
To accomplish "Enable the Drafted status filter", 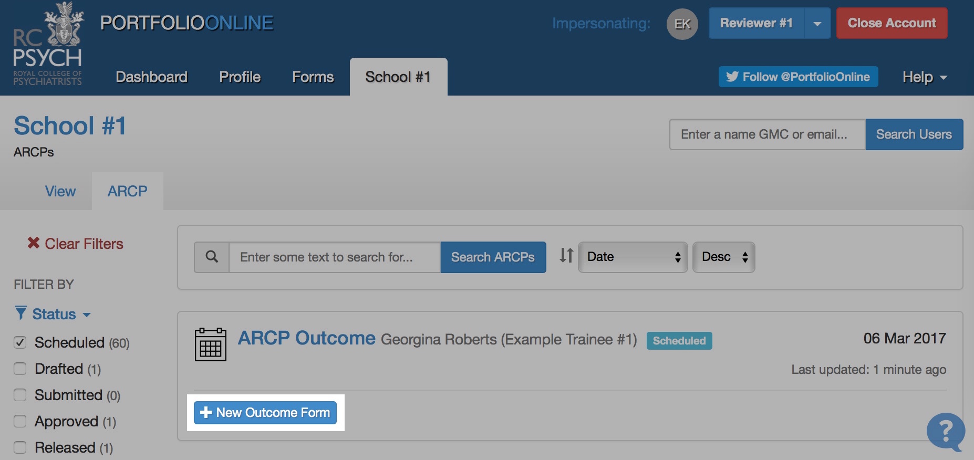I will (20, 369).
